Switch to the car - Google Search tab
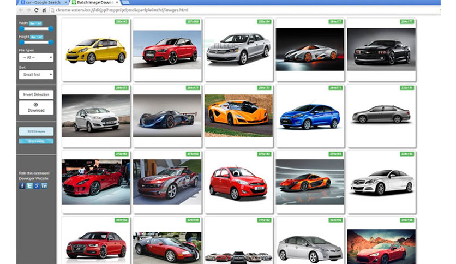The height and width of the screenshot is (264, 456). [x=43, y=2]
